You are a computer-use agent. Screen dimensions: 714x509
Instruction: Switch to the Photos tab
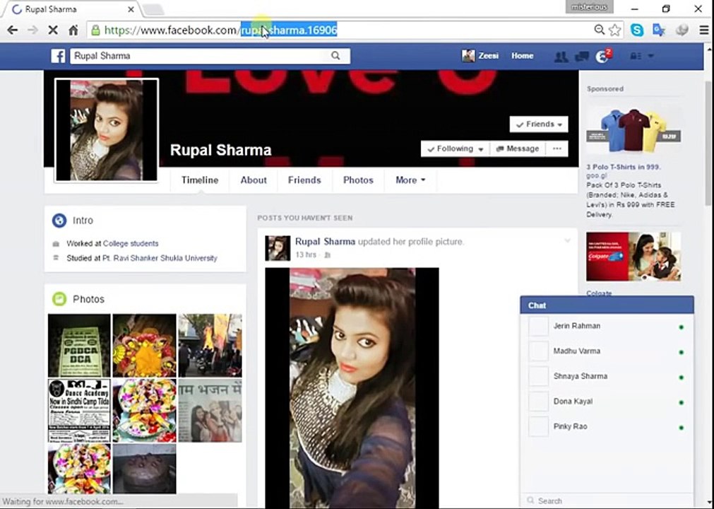coord(358,180)
